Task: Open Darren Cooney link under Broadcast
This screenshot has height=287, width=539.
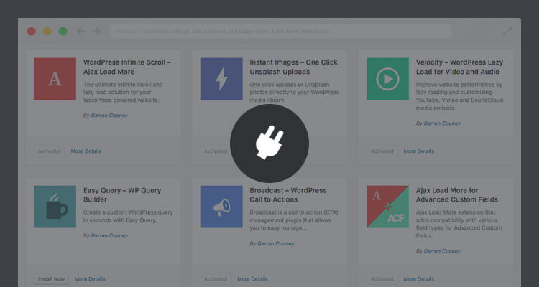Action: 276,243
